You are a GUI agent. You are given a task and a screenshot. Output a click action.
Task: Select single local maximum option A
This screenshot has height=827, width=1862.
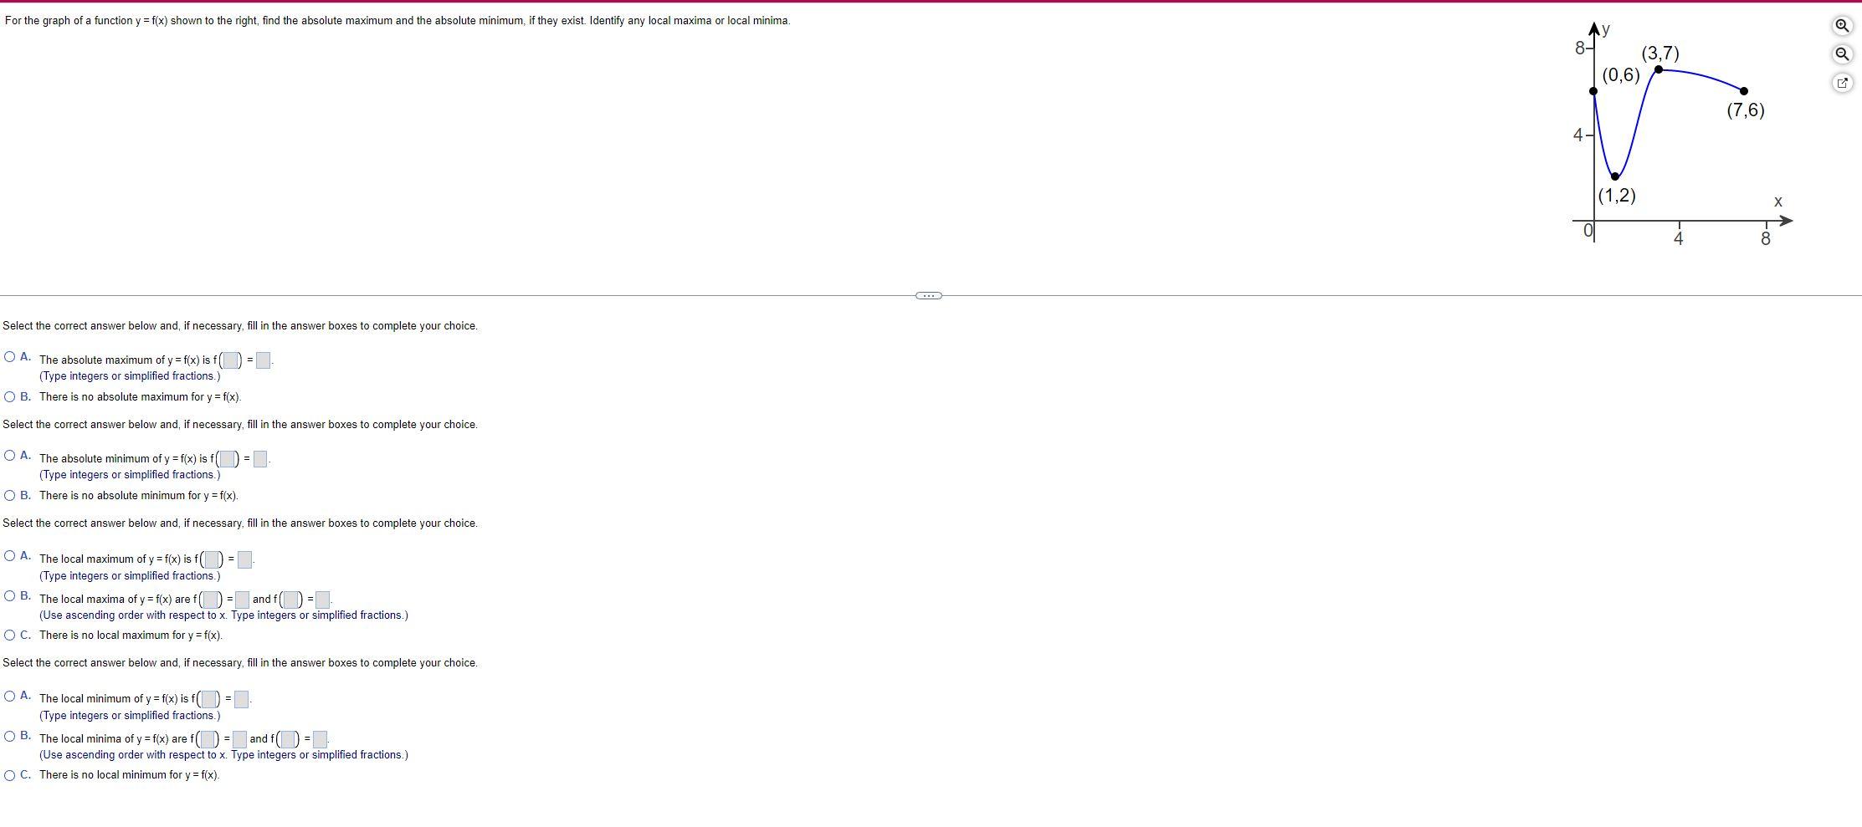[x=9, y=556]
